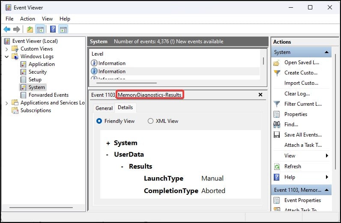Collapse the System actions section header
Image resolution: width=341 pixels, height=223 pixels.
click(x=326, y=52)
